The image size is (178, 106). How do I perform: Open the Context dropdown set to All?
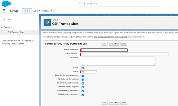coord(89,72)
